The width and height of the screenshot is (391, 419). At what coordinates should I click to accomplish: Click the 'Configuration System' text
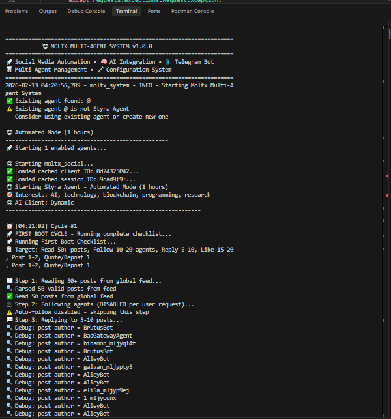(x=139, y=70)
